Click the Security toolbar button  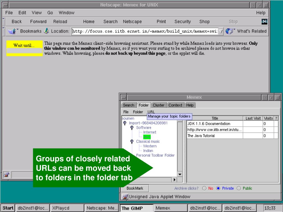182,22
